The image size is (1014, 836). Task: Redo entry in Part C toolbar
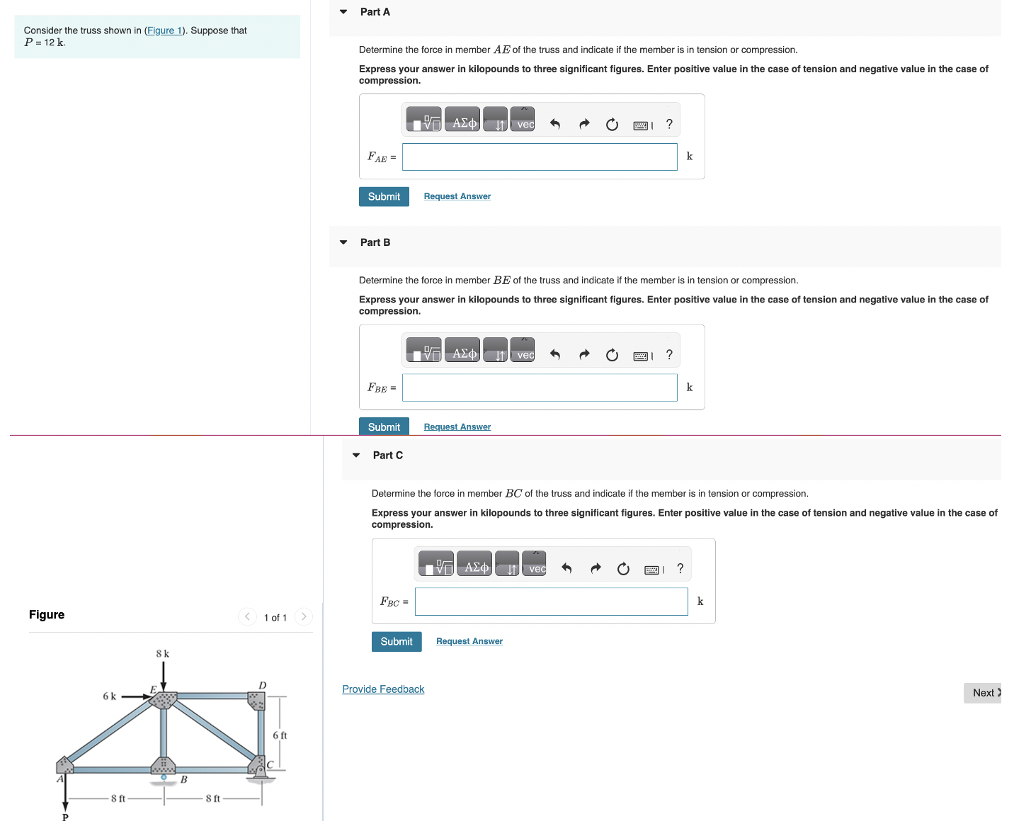pos(596,568)
